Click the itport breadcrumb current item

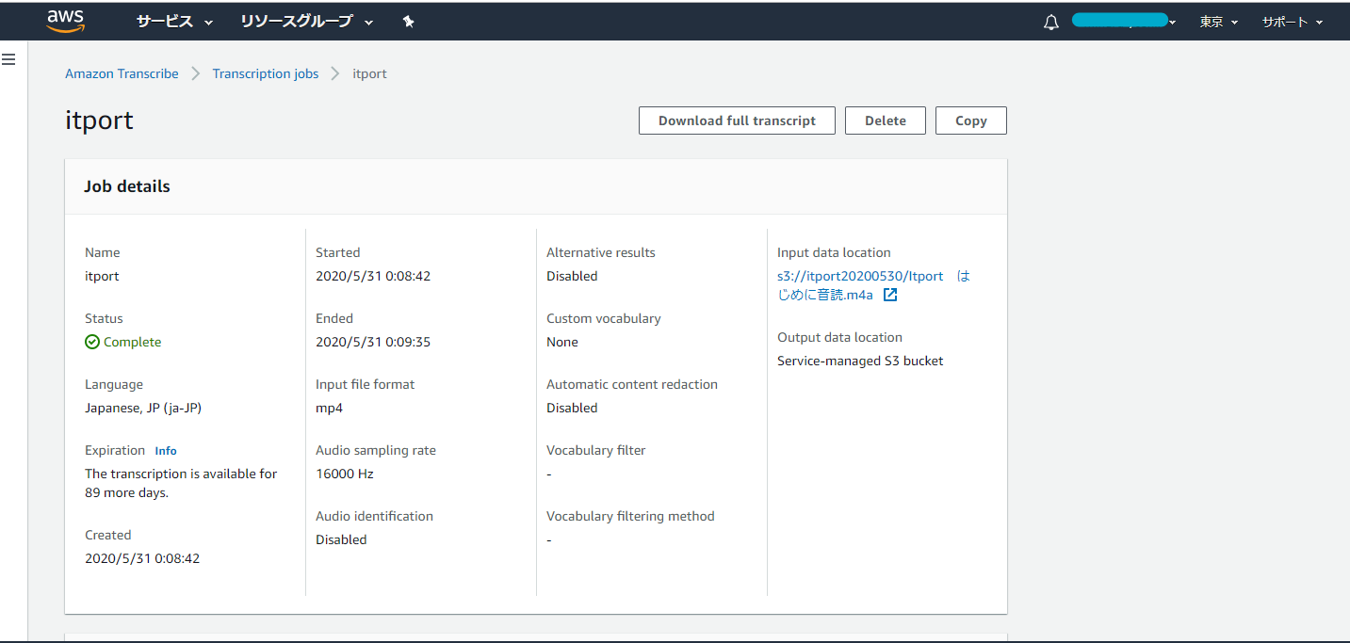coord(369,73)
